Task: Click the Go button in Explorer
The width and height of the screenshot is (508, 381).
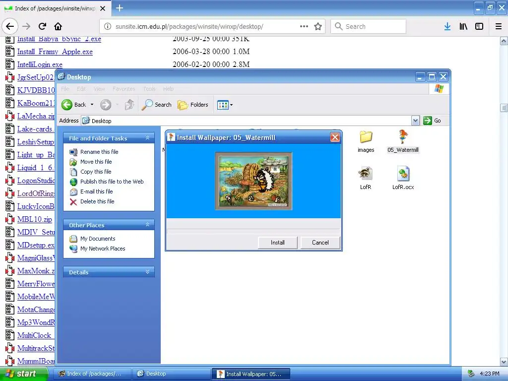Action: [x=432, y=121]
